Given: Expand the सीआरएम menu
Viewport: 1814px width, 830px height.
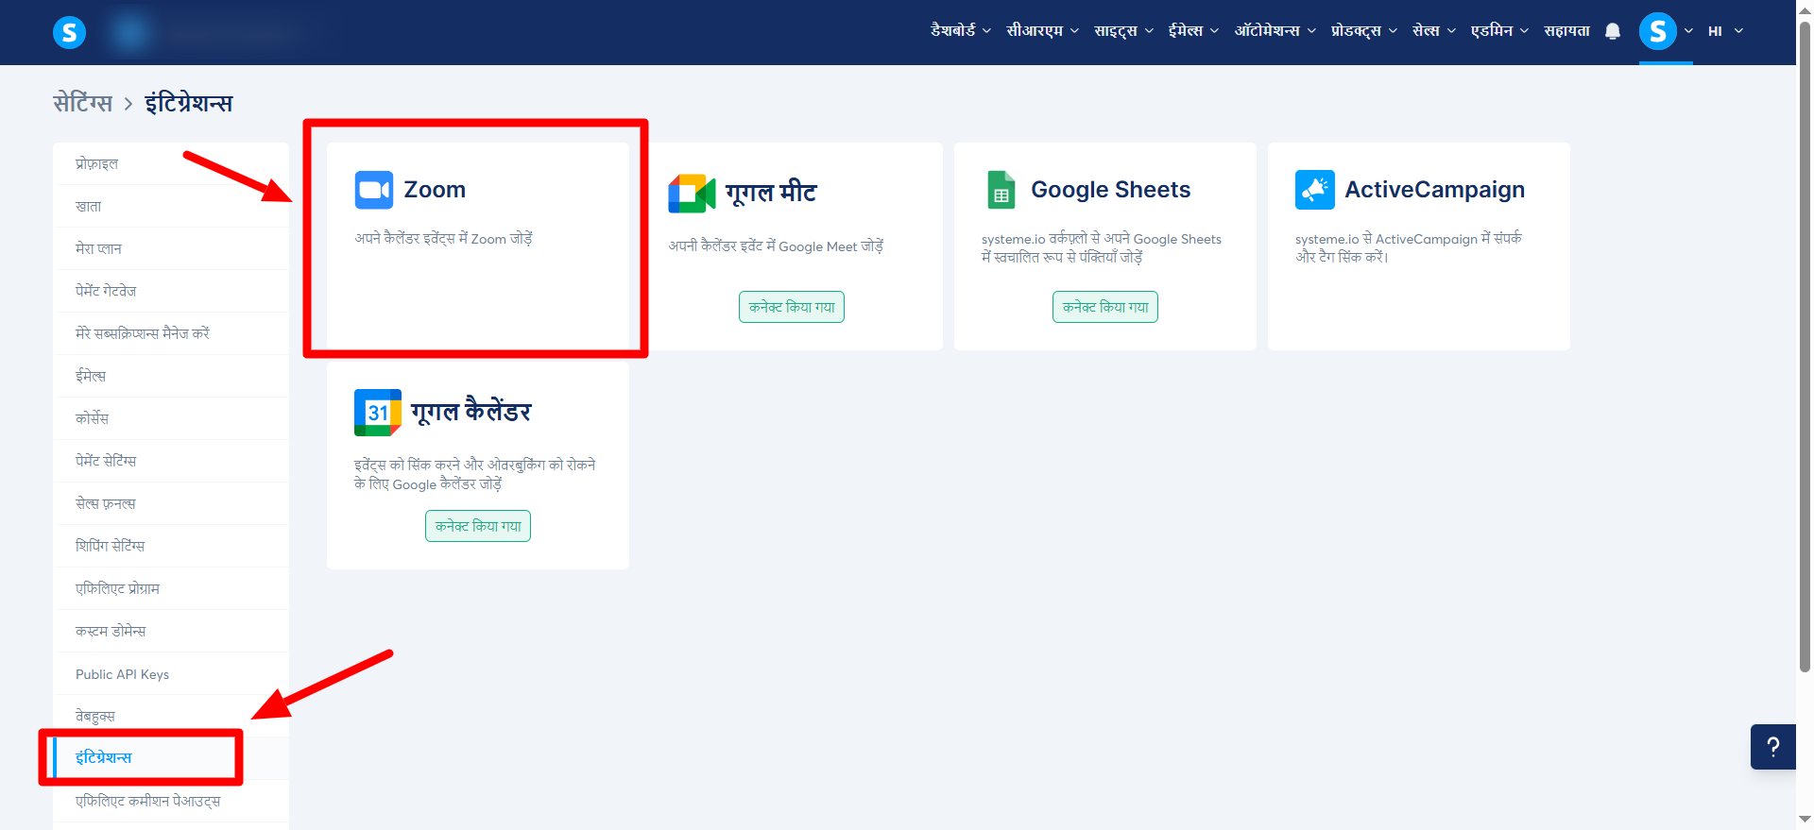Looking at the screenshot, I should (1043, 31).
